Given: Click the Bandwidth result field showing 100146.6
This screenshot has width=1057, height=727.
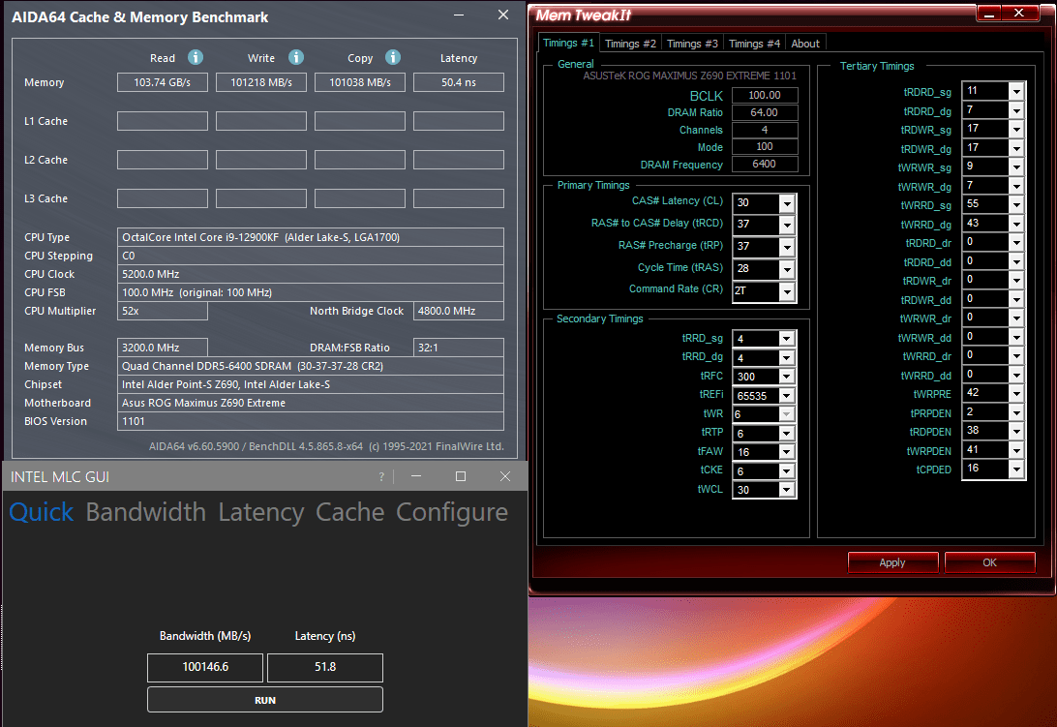Looking at the screenshot, I should pyautogui.click(x=205, y=667).
